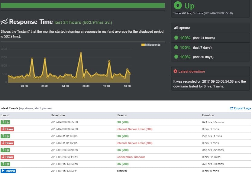Click the OK (200) reason dated 2017-09-20

[123, 122]
